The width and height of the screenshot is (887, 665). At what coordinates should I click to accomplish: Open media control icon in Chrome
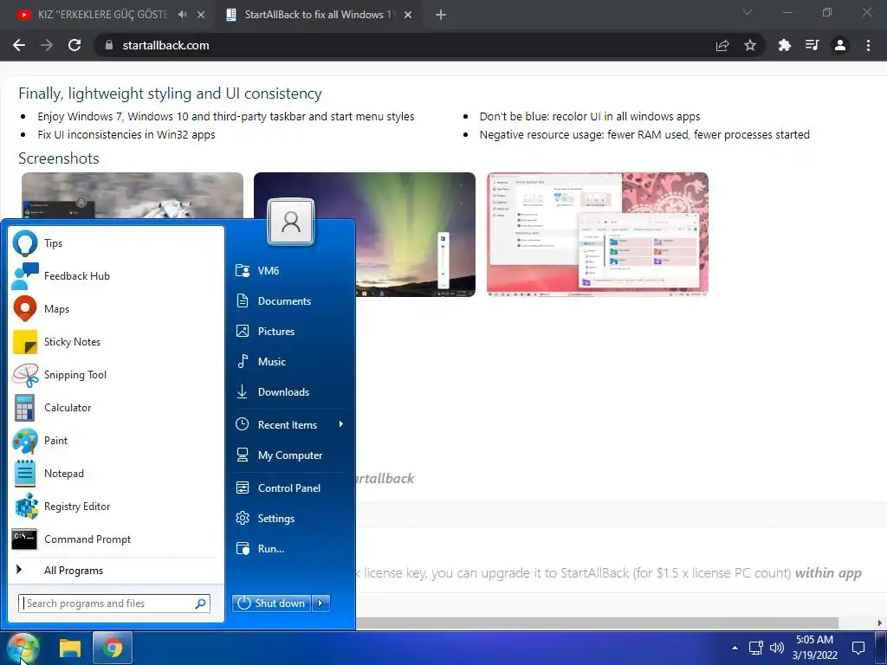coord(812,45)
